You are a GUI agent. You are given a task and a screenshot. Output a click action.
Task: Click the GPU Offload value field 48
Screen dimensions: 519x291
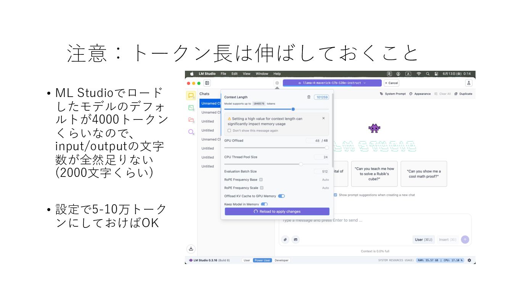(x=313, y=141)
